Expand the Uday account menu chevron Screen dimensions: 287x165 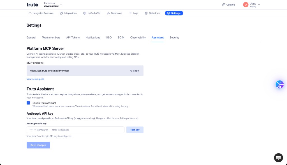click(x=259, y=5)
